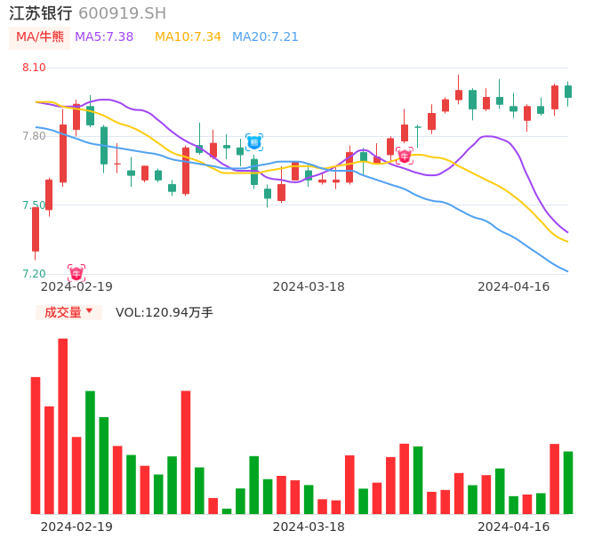This screenshot has width=610, height=539.
Task: Click the last green volume bar on right
Action: pos(568,483)
